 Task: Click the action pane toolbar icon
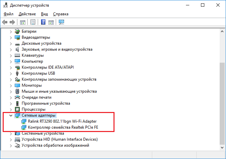(x=51, y=22)
